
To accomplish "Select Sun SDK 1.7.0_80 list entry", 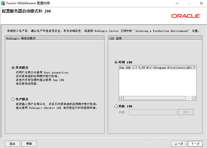I will pos(157,68).
